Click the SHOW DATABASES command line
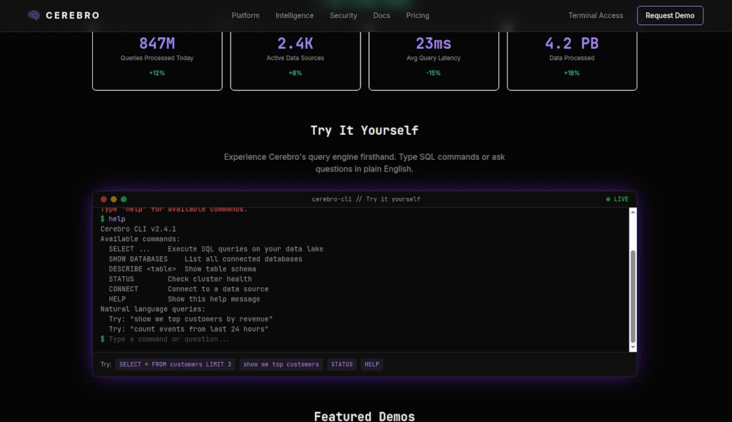 [x=206, y=259]
